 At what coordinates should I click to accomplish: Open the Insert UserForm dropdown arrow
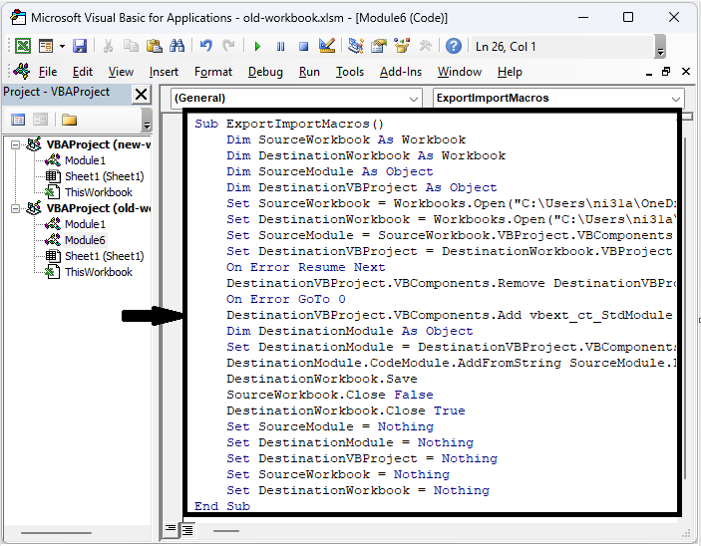click(x=62, y=46)
